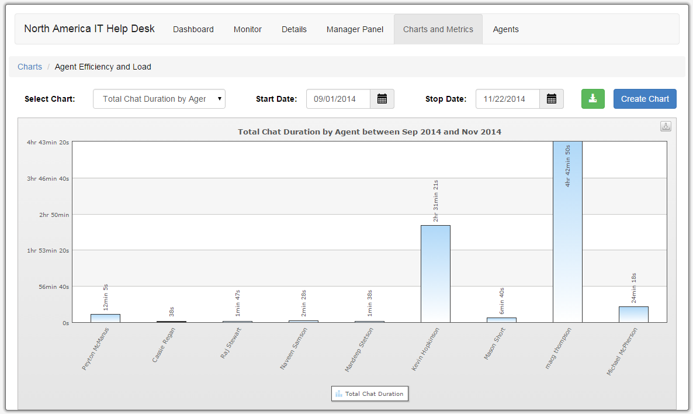Viewport: 693px width, 414px height.
Task: Click the '2min 28s' bar label
Action: pos(304,303)
